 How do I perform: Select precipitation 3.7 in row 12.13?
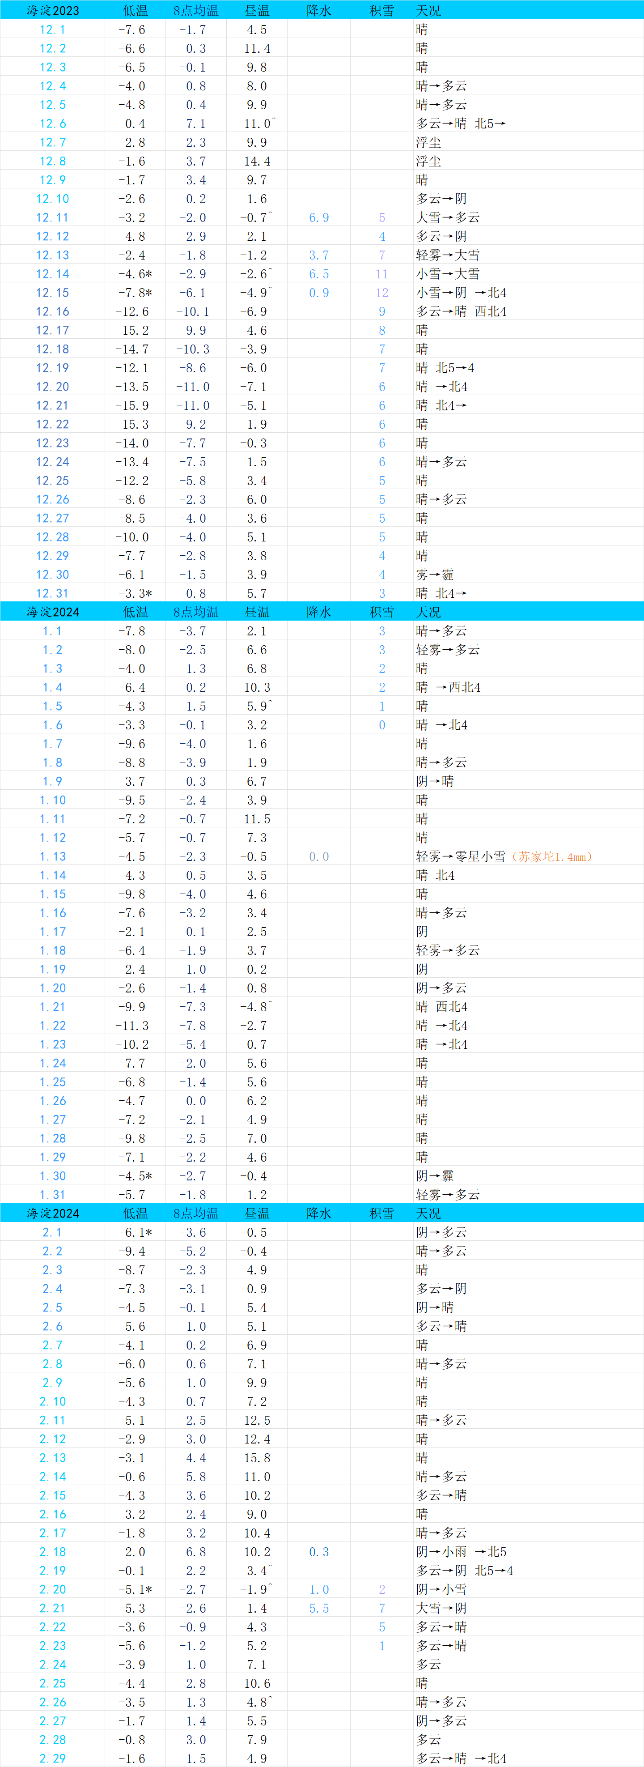click(x=319, y=255)
